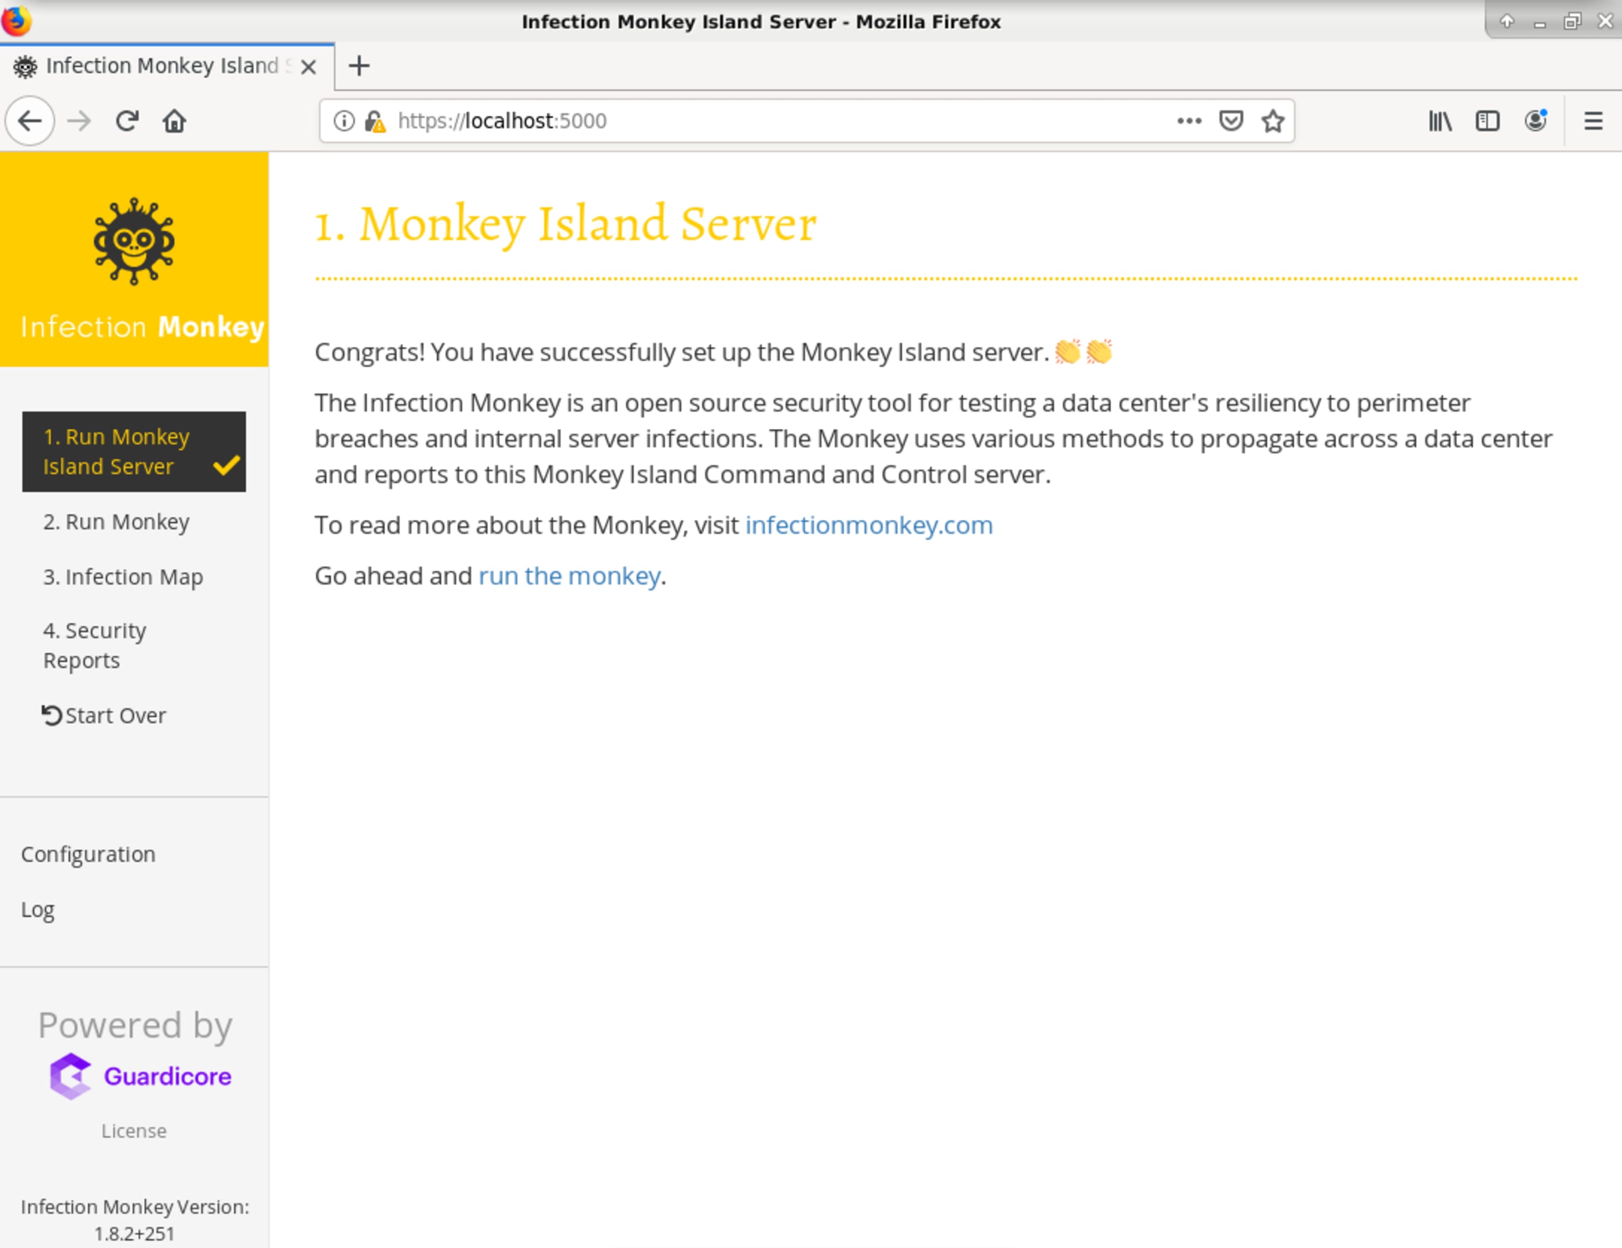Screen dimensions: 1622x1248
Task: Bookmark this page with the star icon
Action: (1273, 121)
